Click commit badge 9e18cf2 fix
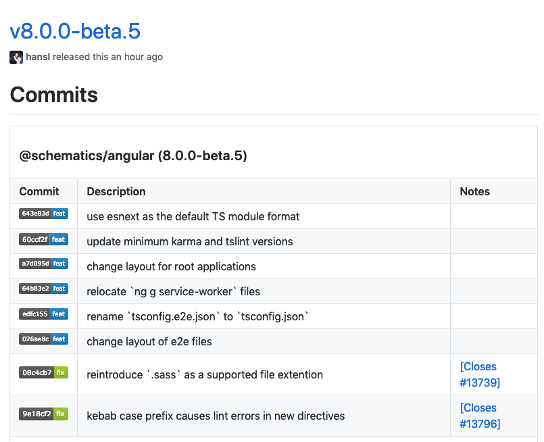The width and height of the screenshot is (544, 442). point(43,414)
